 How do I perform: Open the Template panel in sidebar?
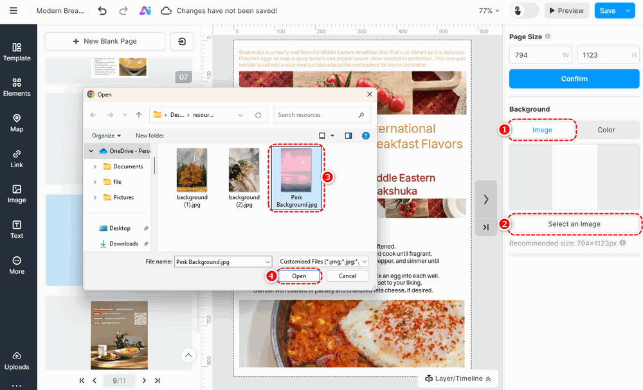(17, 52)
